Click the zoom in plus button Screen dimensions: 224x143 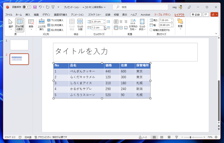pos(204,137)
